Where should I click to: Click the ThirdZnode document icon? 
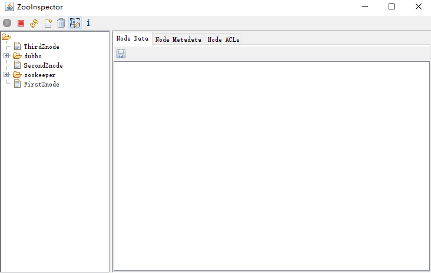pyautogui.click(x=17, y=46)
